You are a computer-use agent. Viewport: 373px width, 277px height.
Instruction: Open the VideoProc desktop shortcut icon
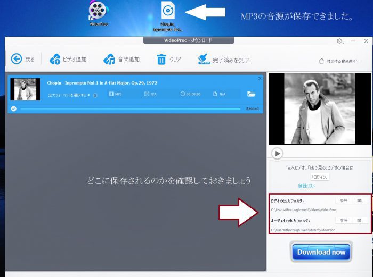99,13
